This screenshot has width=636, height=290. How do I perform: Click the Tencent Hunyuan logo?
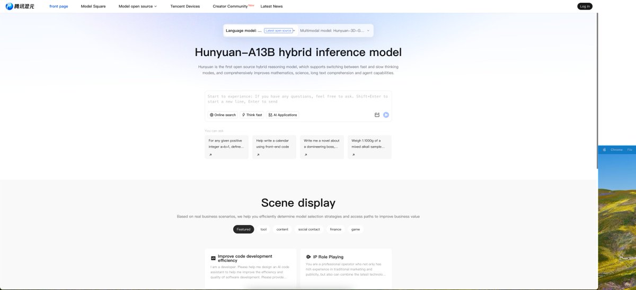point(21,6)
